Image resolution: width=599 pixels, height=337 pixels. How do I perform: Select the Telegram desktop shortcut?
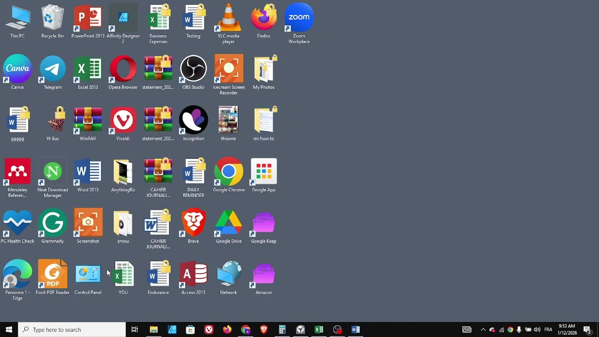click(52, 73)
